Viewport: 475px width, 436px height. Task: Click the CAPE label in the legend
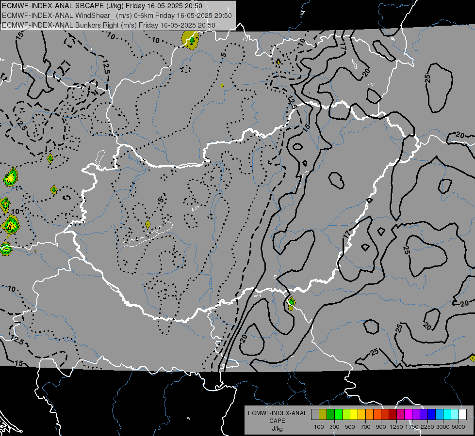(277, 421)
